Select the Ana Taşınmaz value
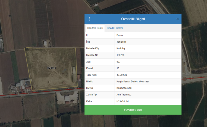 point(124,95)
